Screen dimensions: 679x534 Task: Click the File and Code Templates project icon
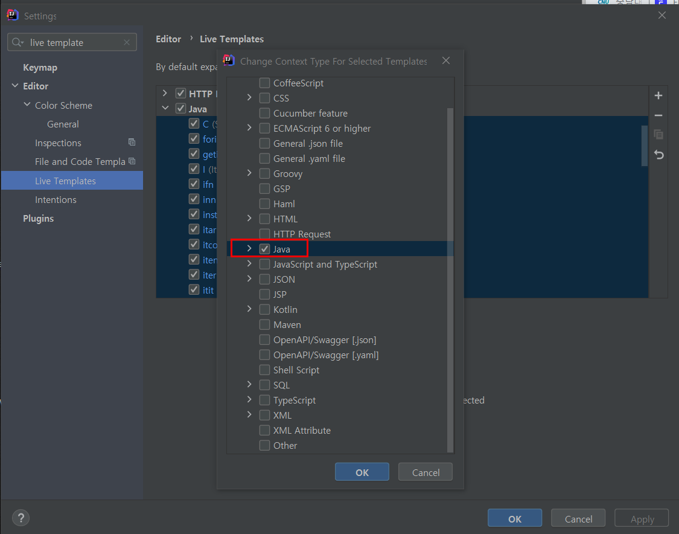tap(132, 161)
